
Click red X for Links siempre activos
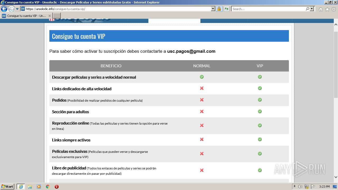tap(202, 139)
